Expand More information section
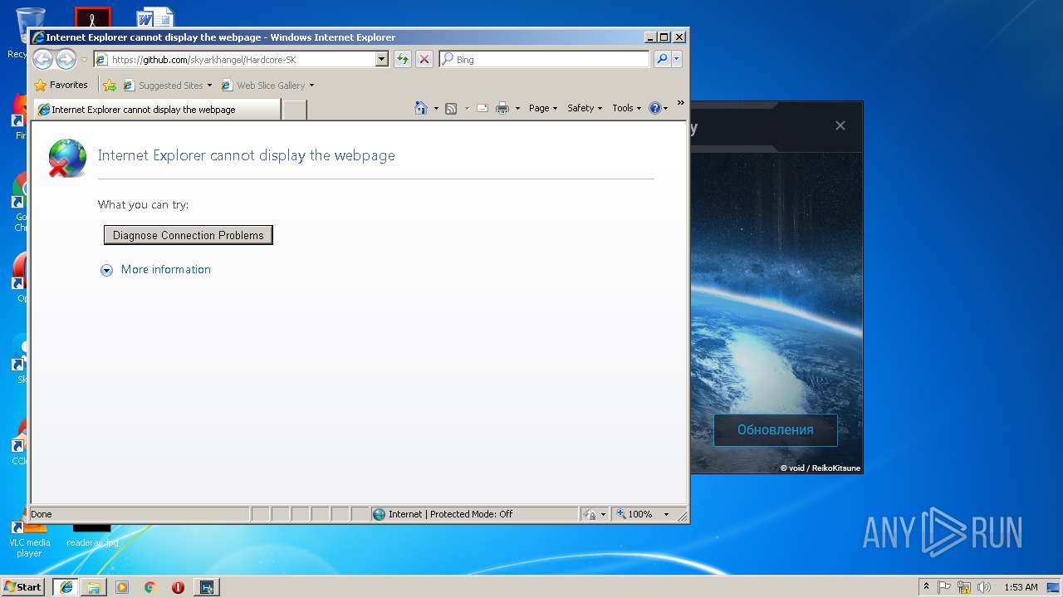This screenshot has height=598, width=1063. [156, 269]
